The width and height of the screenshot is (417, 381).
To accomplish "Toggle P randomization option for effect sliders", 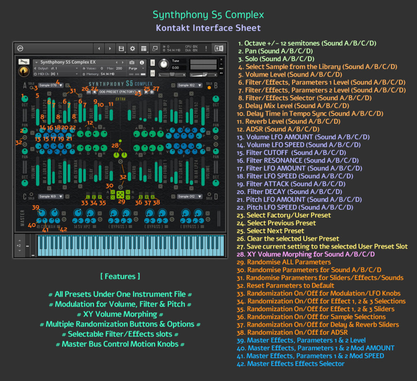I will [100, 197].
